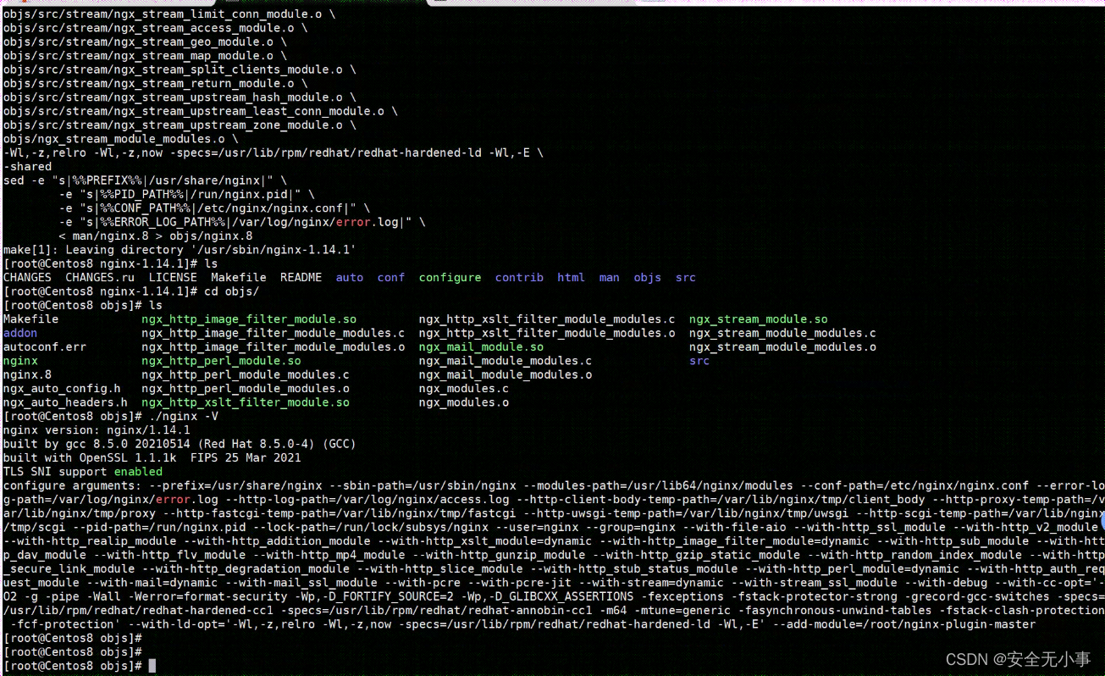Click ngx_mail_module_modules.c file name

click(x=506, y=361)
